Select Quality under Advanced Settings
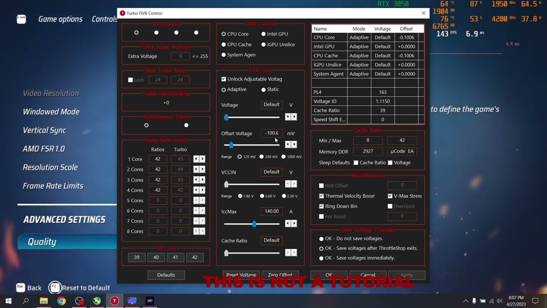Screen dimensions: 547x308 67,242
